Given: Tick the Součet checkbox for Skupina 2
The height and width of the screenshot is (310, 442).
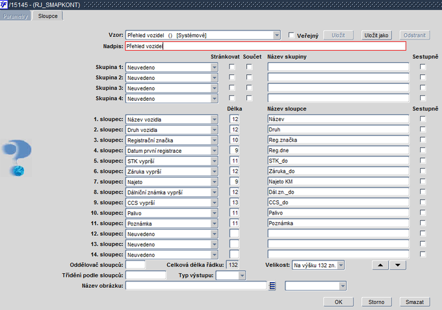Looking at the screenshot, I should pos(250,77).
